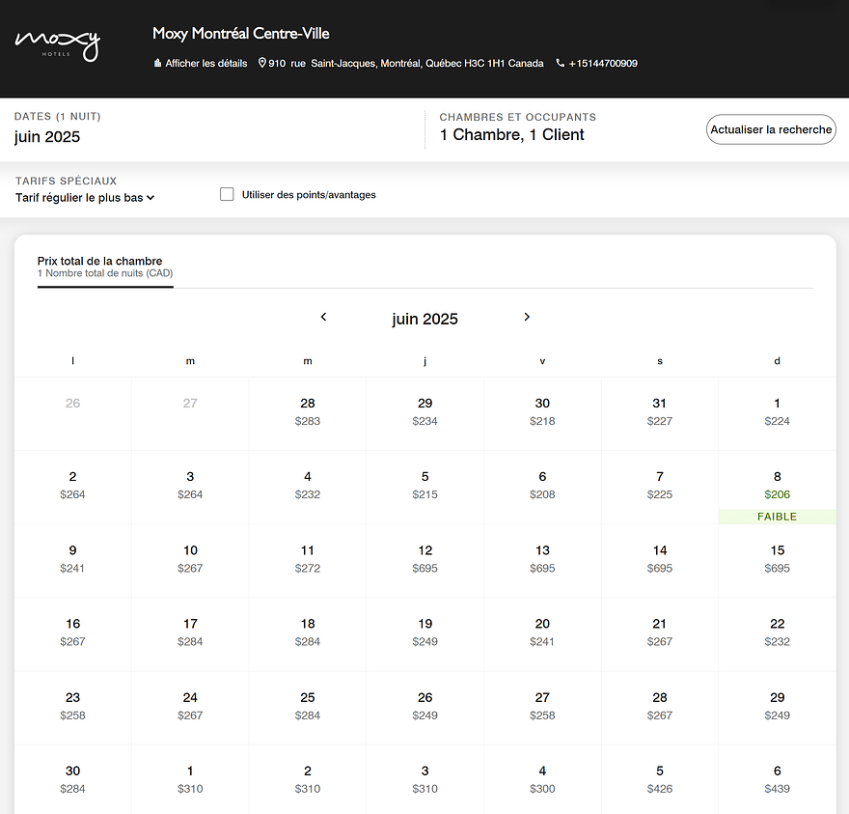Image resolution: width=849 pixels, height=814 pixels.
Task: Pick June 16 priced at $267
Action: pos(72,634)
